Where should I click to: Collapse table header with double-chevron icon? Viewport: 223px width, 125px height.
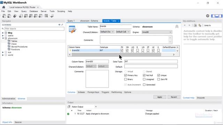pyautogui.click(x=177, y=26)
